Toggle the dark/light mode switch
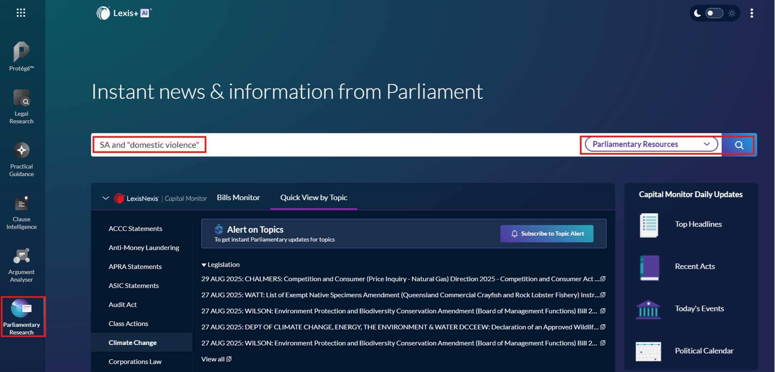This screenshot has width=775, height=372. point(714,13)
